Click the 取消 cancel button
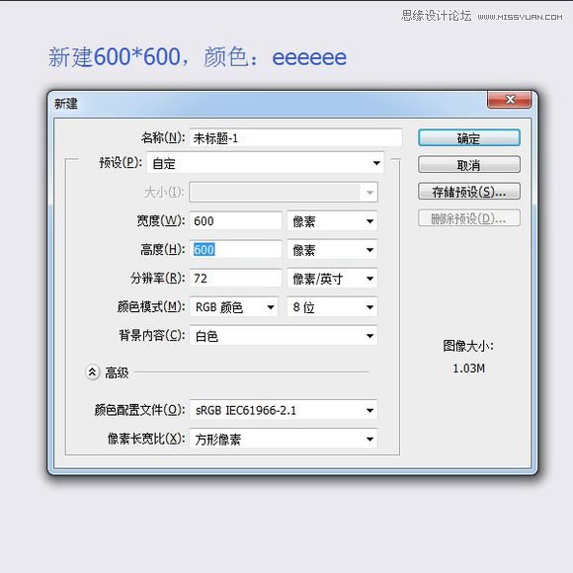The width and height of the screenshot is (573, 573). 469,165
